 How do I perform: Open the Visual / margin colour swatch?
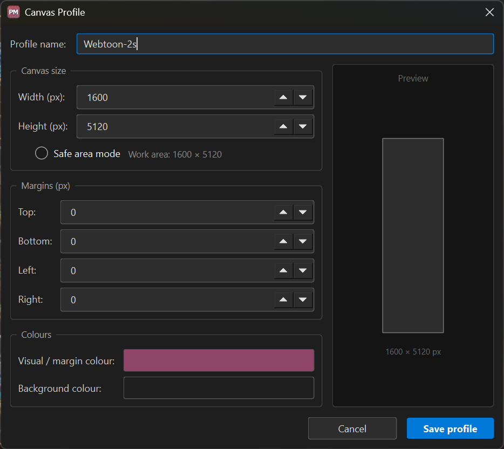pos(219,360)
